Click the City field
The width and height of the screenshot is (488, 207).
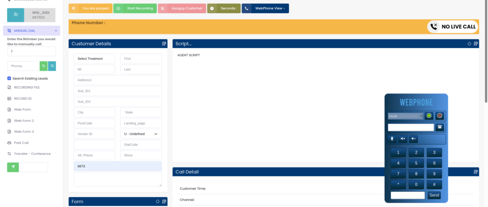pyautogui.click(x=94, y=113)
